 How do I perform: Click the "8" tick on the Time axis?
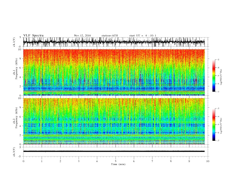pyautogui.click(x=171, y=161)
